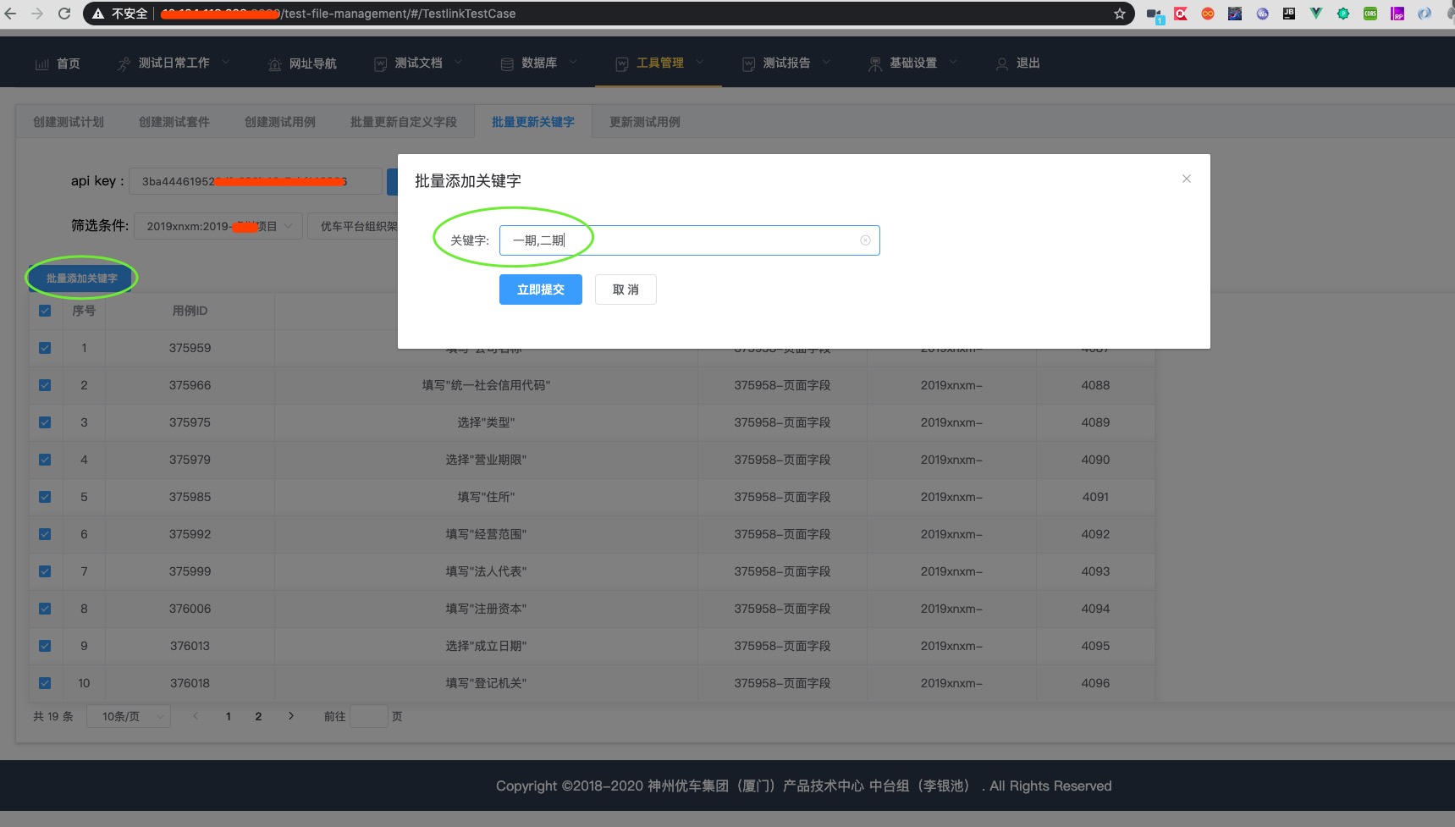Toggle the select-all checkbox in table header
The height and width of the screenshot is (827, 1455).
(45, 311)
